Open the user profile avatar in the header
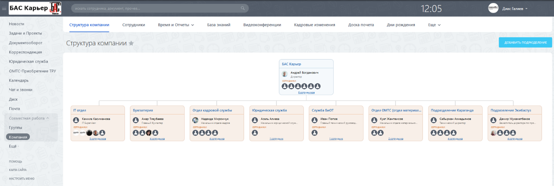554x186 pixels. (493, 8)
